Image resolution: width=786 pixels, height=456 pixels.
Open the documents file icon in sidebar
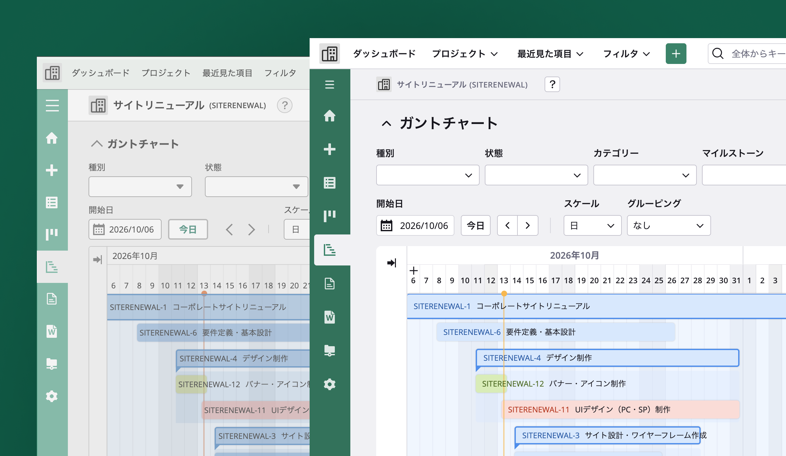tap(330, 284)
